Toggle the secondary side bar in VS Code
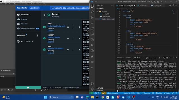The image size is (179, 100). tap(159, 2)
